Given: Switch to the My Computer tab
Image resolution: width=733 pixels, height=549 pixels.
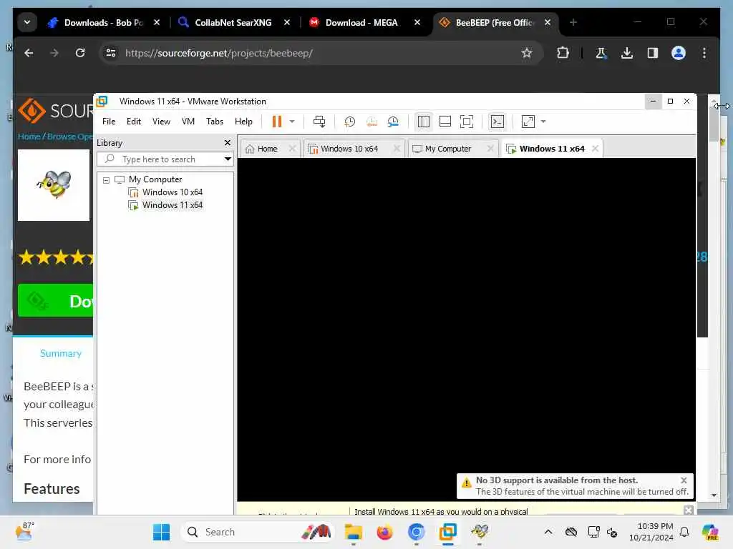Looking at the screenshot, I should click(x=447, y=149).
